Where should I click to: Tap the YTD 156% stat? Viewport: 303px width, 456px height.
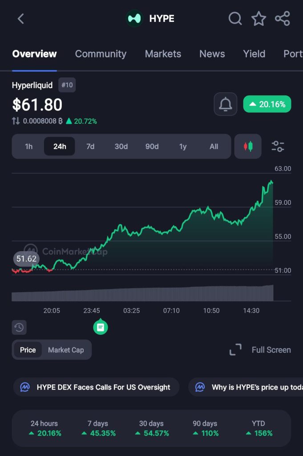(x=259, y=428)
